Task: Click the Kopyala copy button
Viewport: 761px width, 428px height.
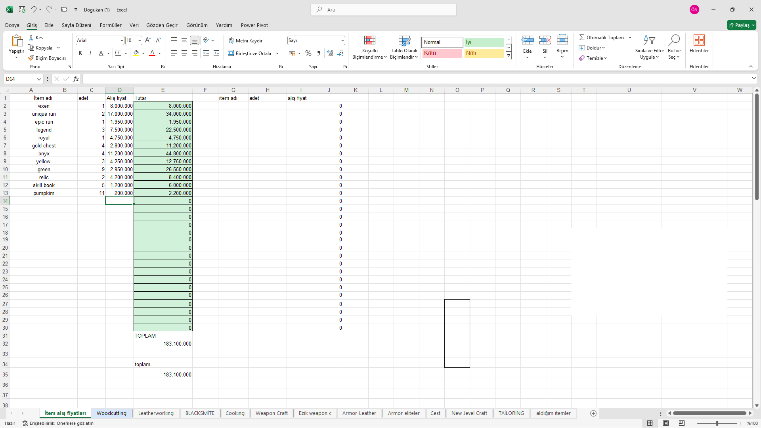Action: [40, 48]
